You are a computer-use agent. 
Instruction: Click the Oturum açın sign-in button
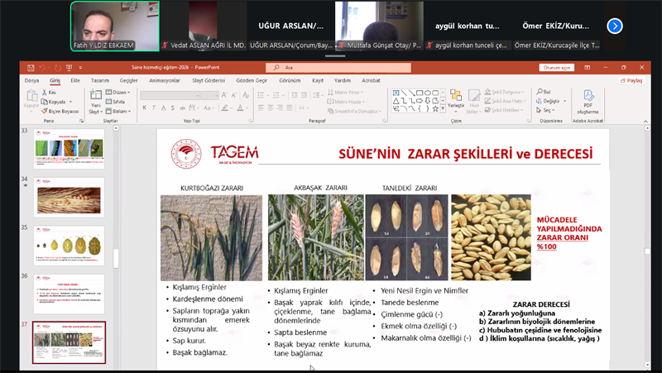556,67
